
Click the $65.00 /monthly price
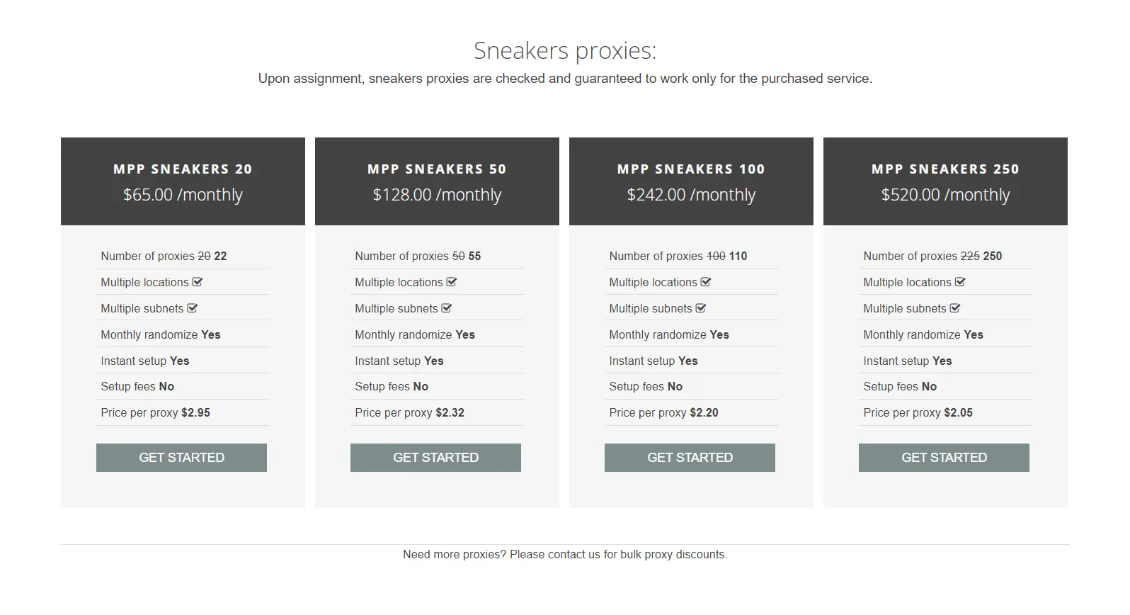click(x=183, y=195)
